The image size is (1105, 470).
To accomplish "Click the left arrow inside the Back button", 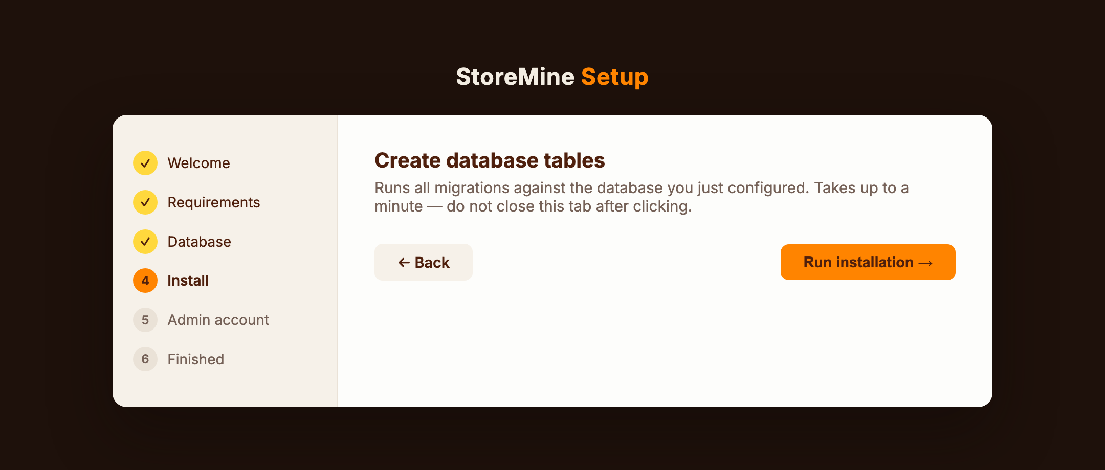I will (404, 263).
